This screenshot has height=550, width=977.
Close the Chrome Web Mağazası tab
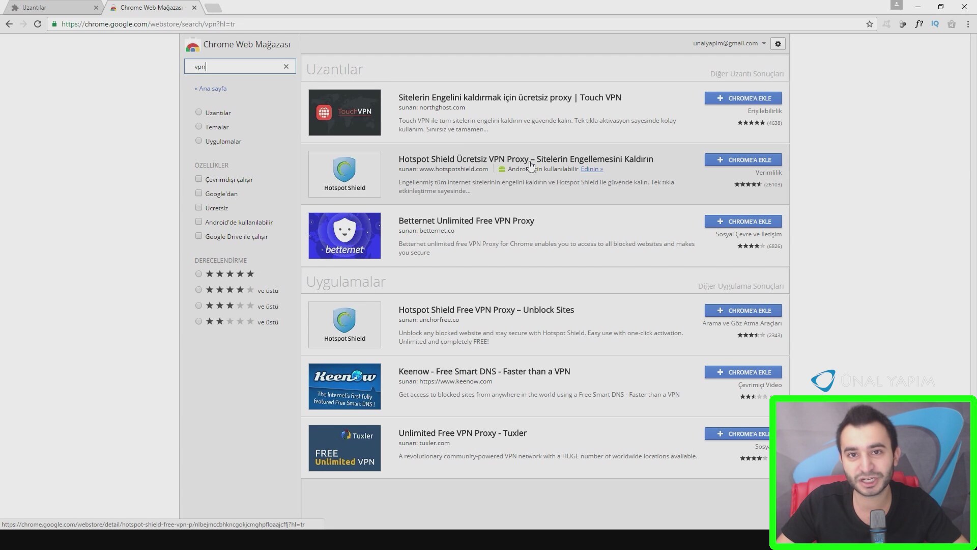click(x=194, y=8)
